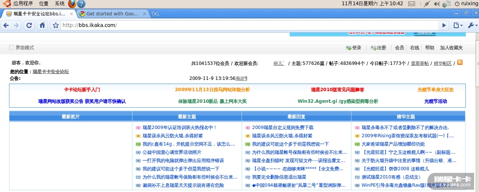Open reply 我要完全删除信息退出瑞星

click(x=279, y=177)
